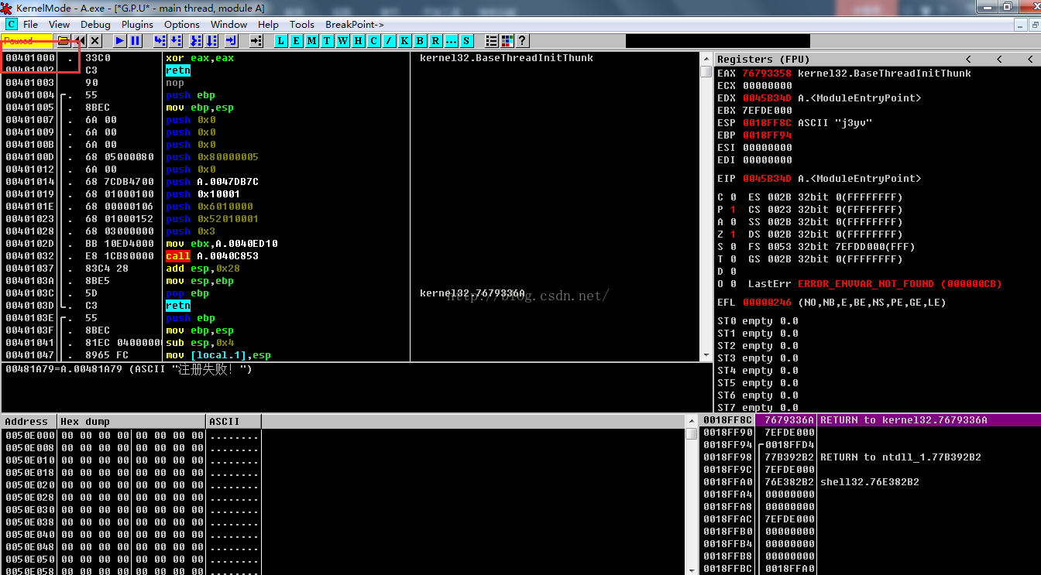
Task: Open the Plugins menu
Action: 137,25
